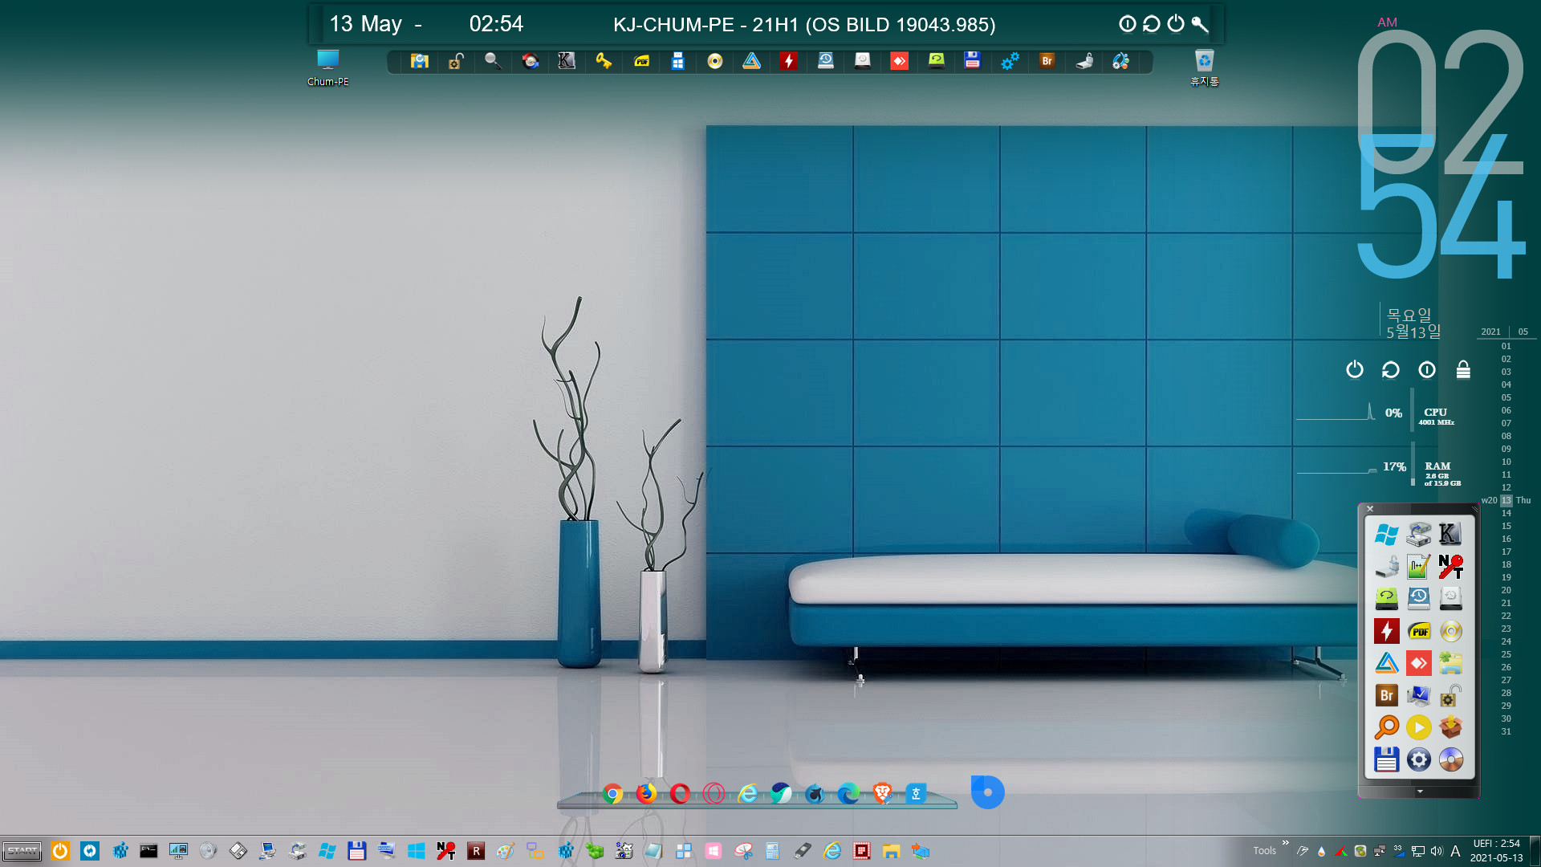
Task: Open the yellow folder Explorer icon on the taskbar
Action: click(891, 851)
